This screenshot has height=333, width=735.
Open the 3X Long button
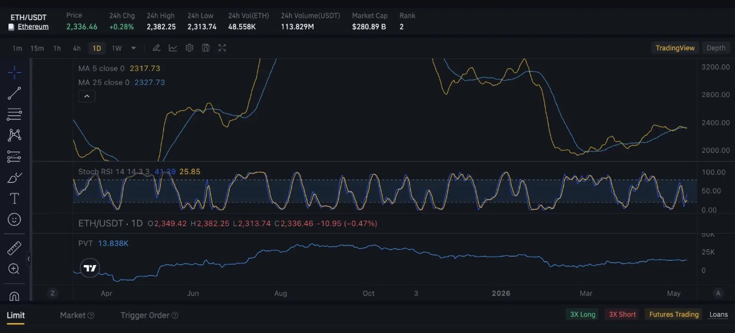tap(583, 314)
